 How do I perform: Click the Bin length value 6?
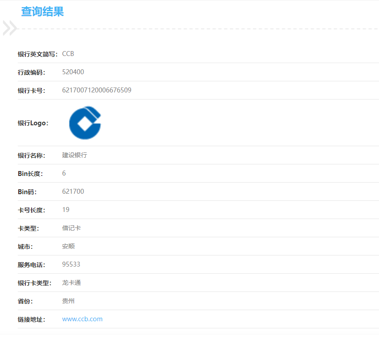[x=64, y=173]
